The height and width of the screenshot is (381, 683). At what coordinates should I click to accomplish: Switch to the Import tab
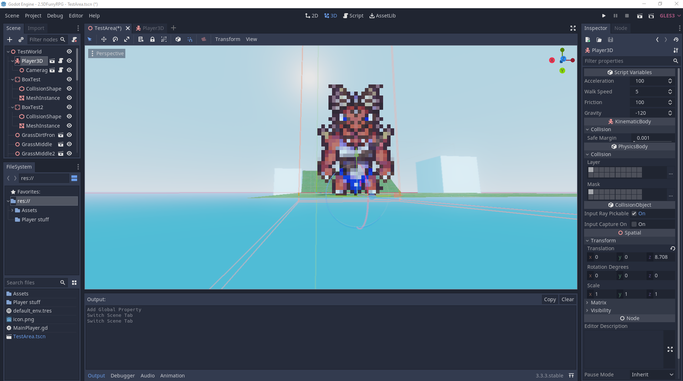tap(36, 28)
